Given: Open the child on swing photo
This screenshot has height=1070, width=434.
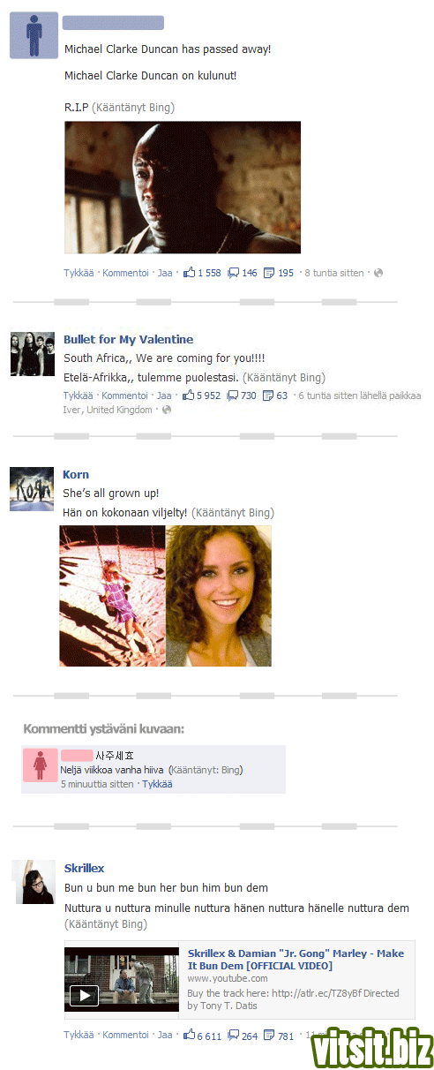Looking at the screenshot, I should 112,596.
